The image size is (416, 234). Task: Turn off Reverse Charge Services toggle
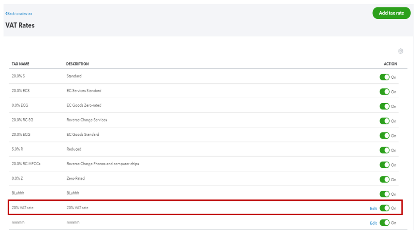(x=384, y=121)
